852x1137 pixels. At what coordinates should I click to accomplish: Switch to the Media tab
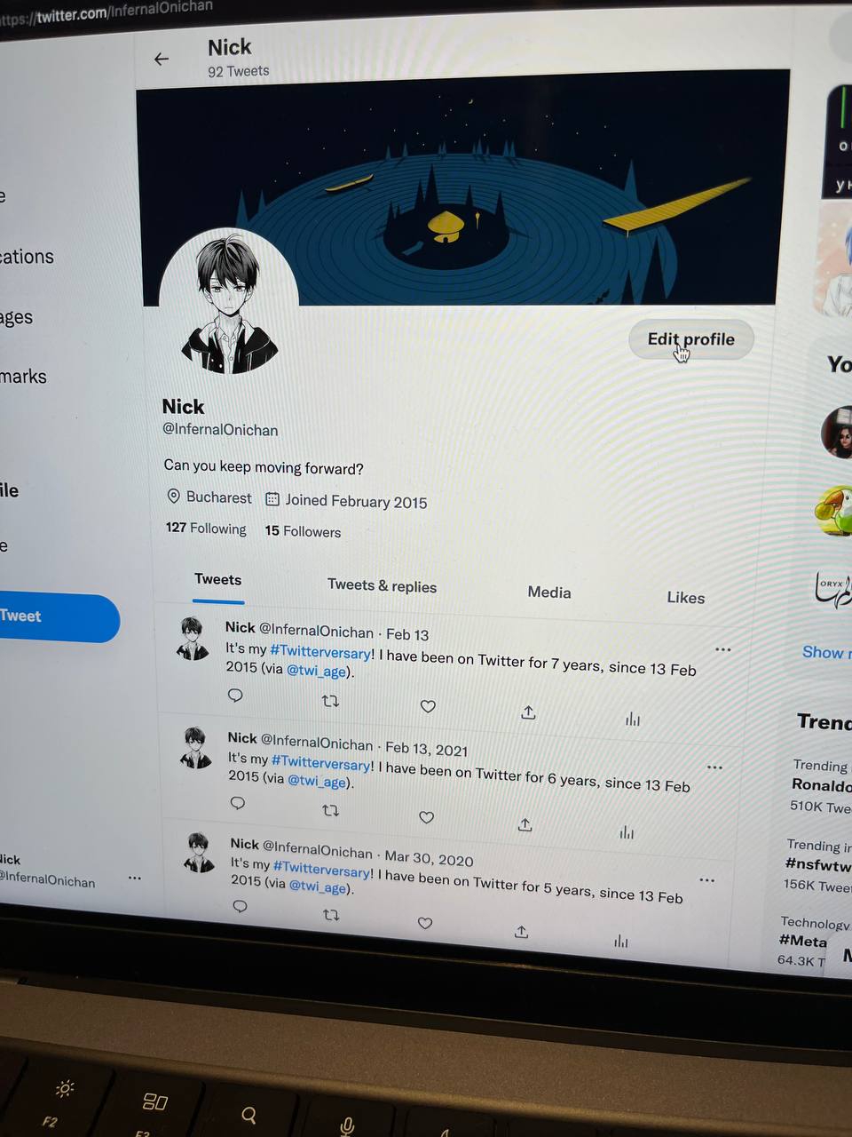[x=549, y=592]
